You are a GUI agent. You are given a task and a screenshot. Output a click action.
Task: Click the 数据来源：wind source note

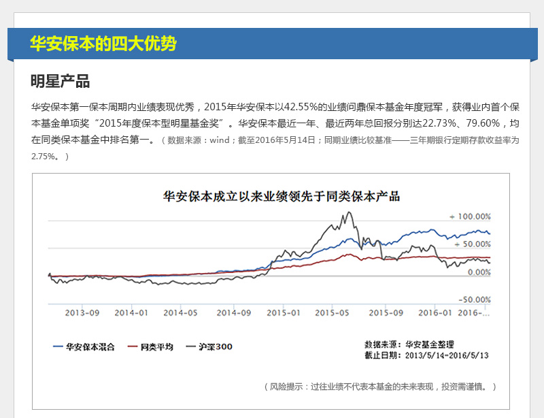pos(199,140)
